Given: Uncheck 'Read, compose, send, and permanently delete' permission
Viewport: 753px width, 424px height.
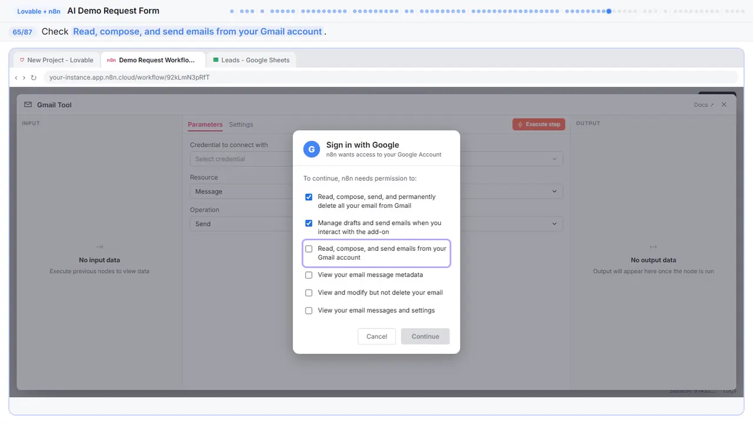Looking at the screenshot, I should 309,197.
